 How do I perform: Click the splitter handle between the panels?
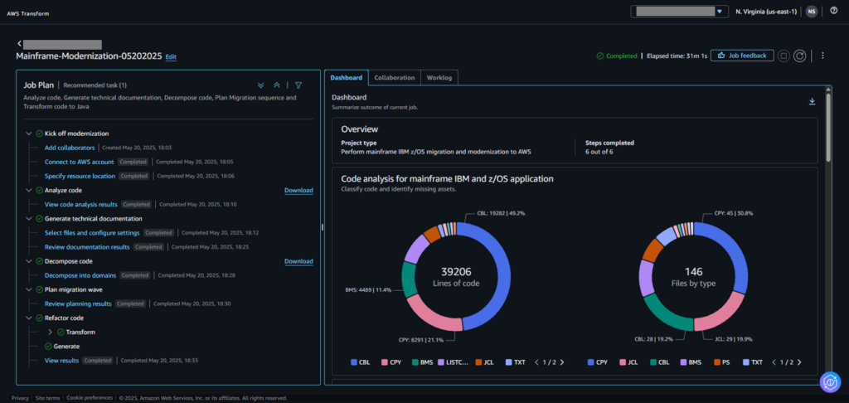click(322, 227)
